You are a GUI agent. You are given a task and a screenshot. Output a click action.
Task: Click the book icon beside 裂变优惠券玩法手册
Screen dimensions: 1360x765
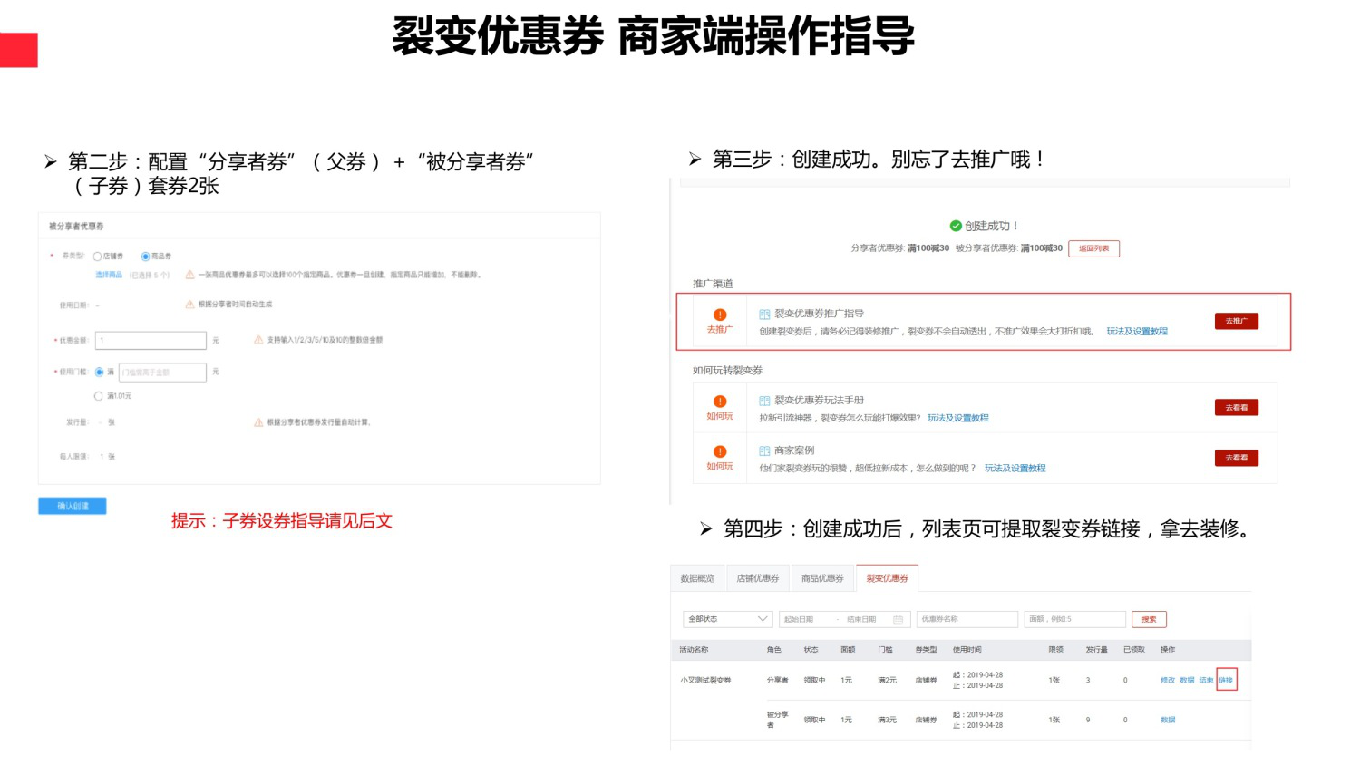[x=764, y=401]
